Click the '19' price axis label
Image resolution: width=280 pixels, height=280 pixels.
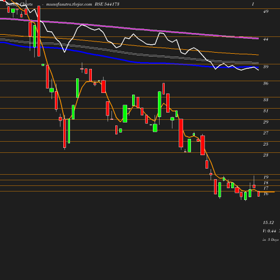coord(266,177)
